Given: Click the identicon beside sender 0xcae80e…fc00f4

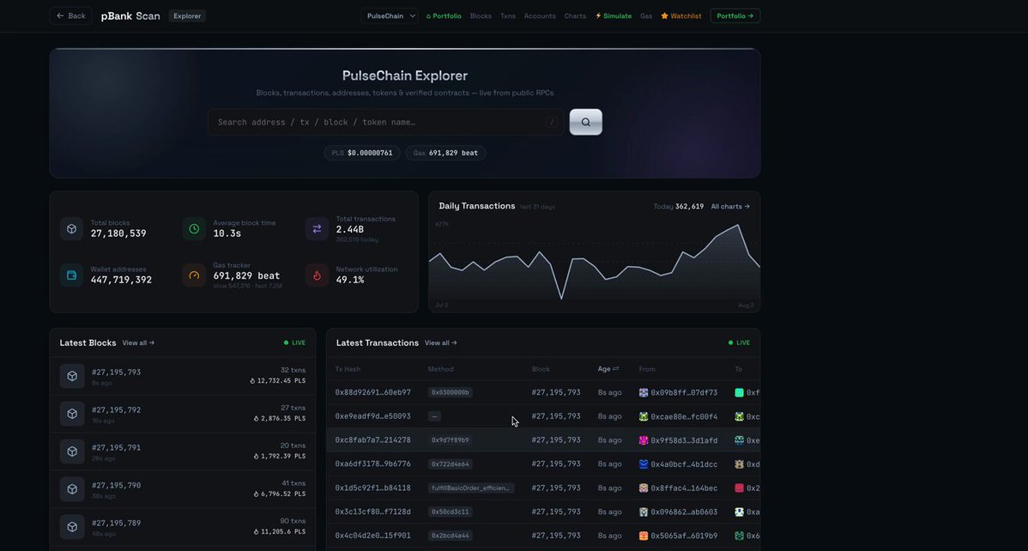Looking at the screenshot, I should coord(644,416).
